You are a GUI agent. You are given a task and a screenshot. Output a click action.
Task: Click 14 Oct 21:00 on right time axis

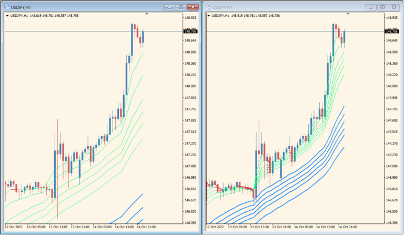[x=348, y=227]
